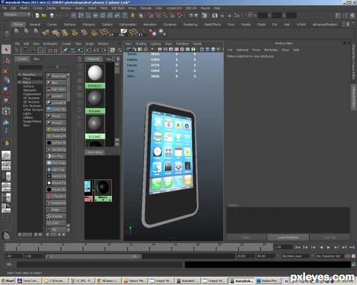Open the render view icon in status line
The image size is (357, 285).
click(x=215, y=15)
